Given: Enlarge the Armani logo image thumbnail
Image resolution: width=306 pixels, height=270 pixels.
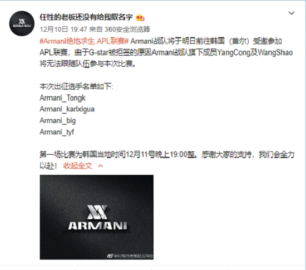Looking at the screenshot, I should (97, 217).
